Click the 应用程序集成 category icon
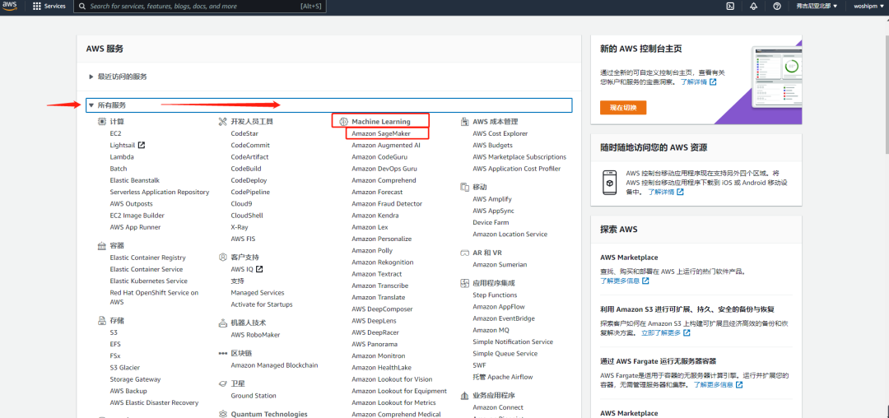The image size is (889, 418). coord(464,283)
